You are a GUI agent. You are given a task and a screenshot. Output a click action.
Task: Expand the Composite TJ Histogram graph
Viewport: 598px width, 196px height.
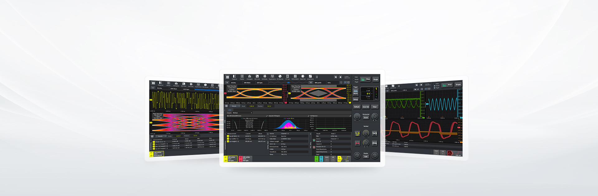pyautogui.click(x=308, y=116)
